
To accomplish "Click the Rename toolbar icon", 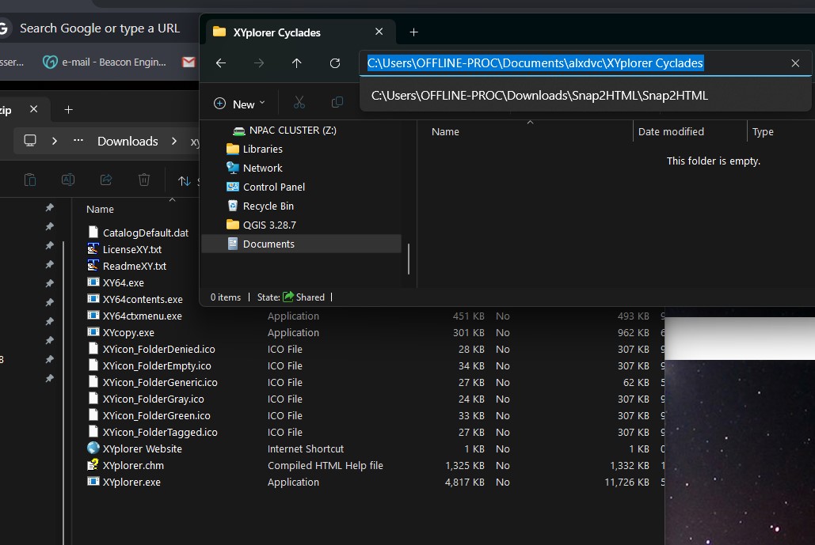I will point(68,180).
